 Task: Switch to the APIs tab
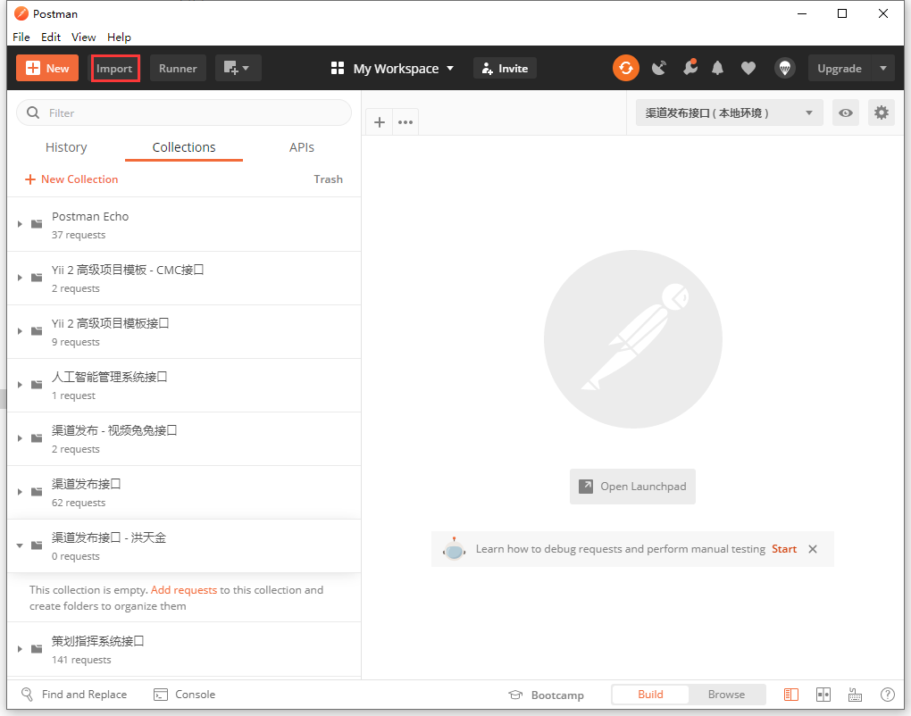[x=302, y=147]
